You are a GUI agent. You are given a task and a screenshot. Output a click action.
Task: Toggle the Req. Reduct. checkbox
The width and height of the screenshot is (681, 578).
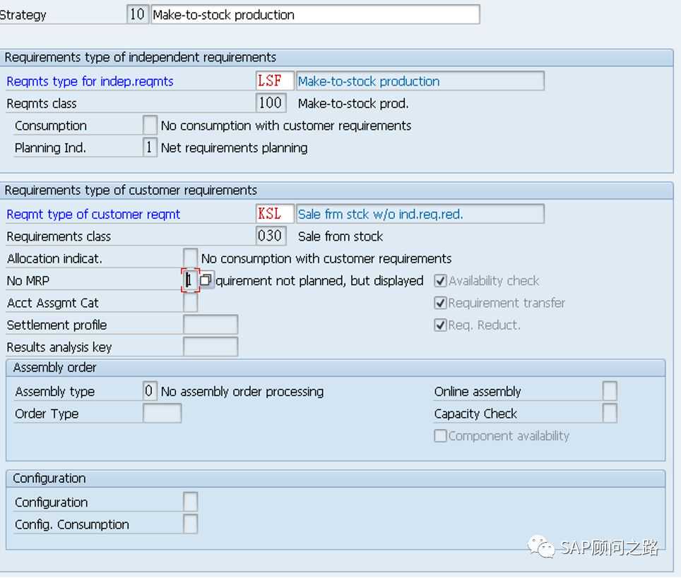441,325
